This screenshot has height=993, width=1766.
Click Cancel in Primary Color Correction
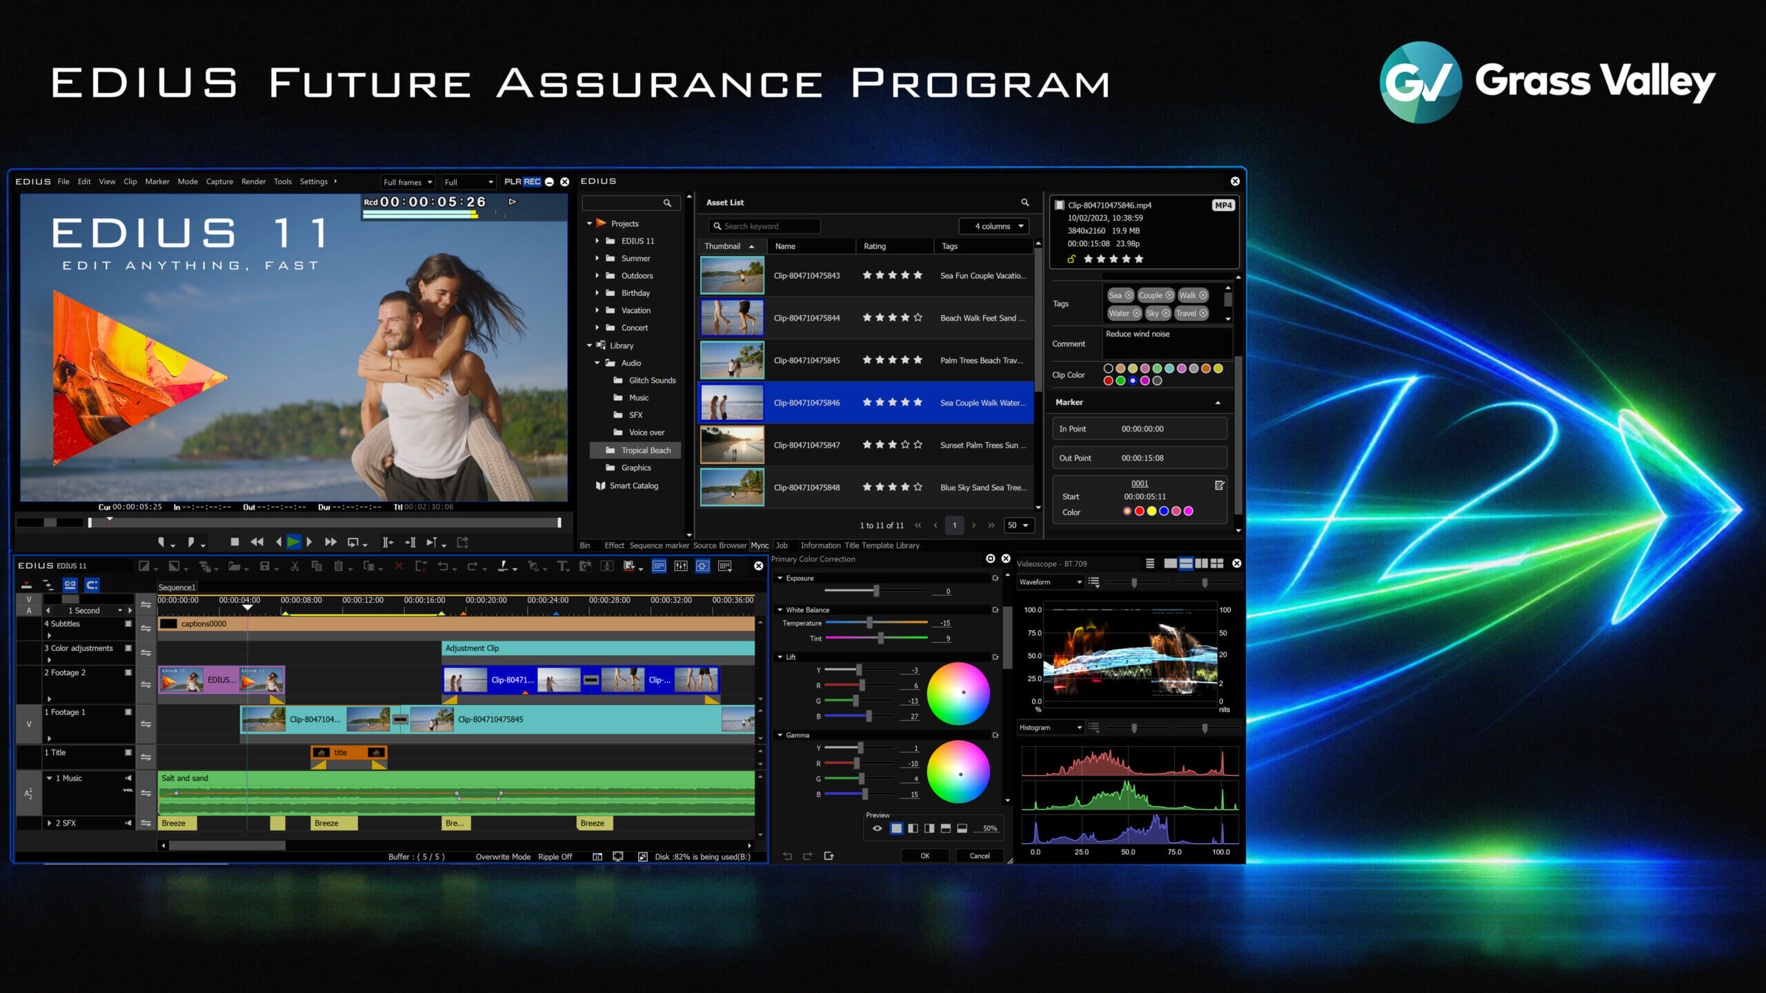tap(980, 856)
